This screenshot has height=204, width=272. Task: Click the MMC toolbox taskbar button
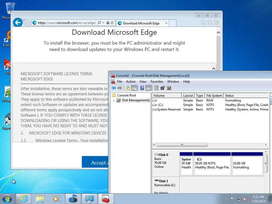pos(106,199)
